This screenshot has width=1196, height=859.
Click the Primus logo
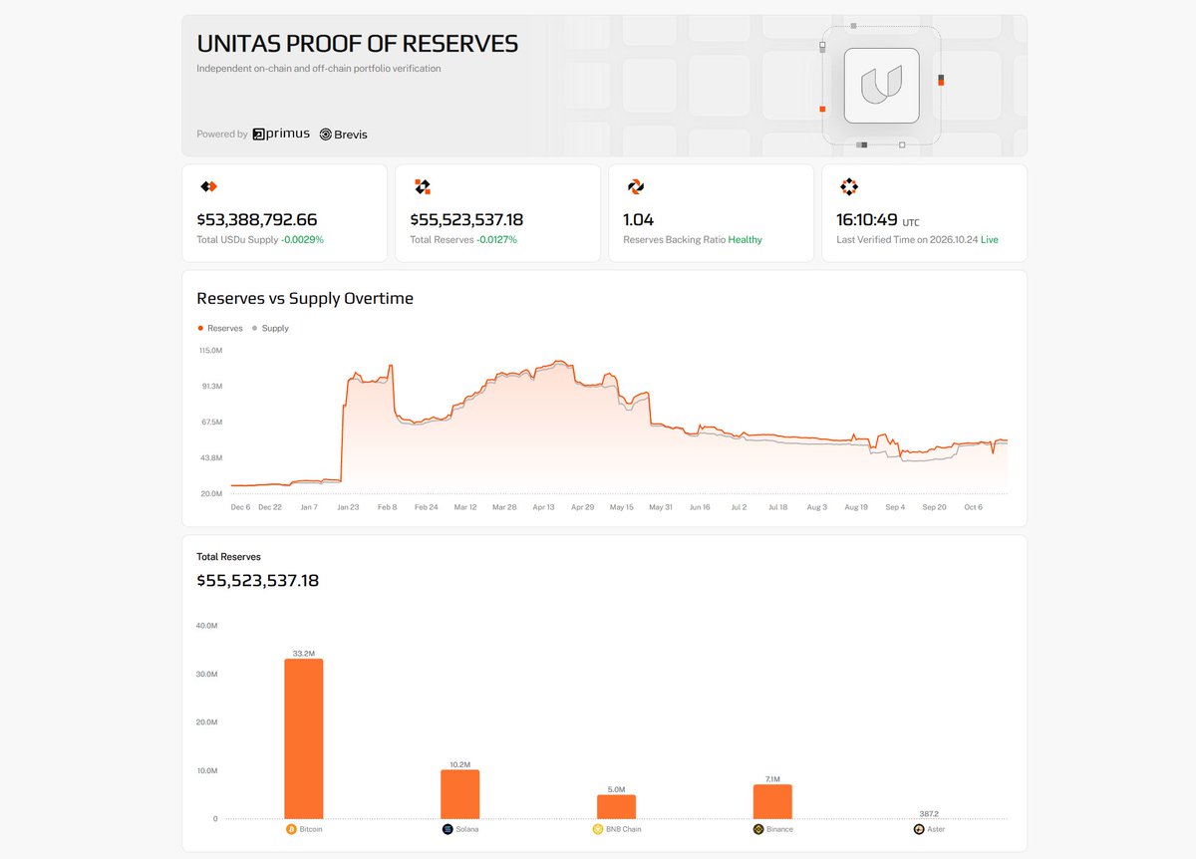tap(281, 134)
